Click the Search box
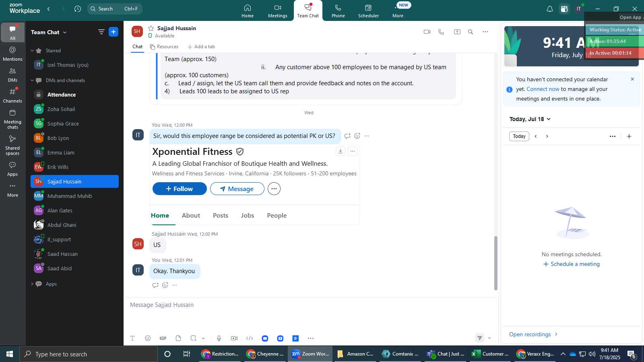The height and width of the screenshot is (362, 644). [x=115, y=9]
